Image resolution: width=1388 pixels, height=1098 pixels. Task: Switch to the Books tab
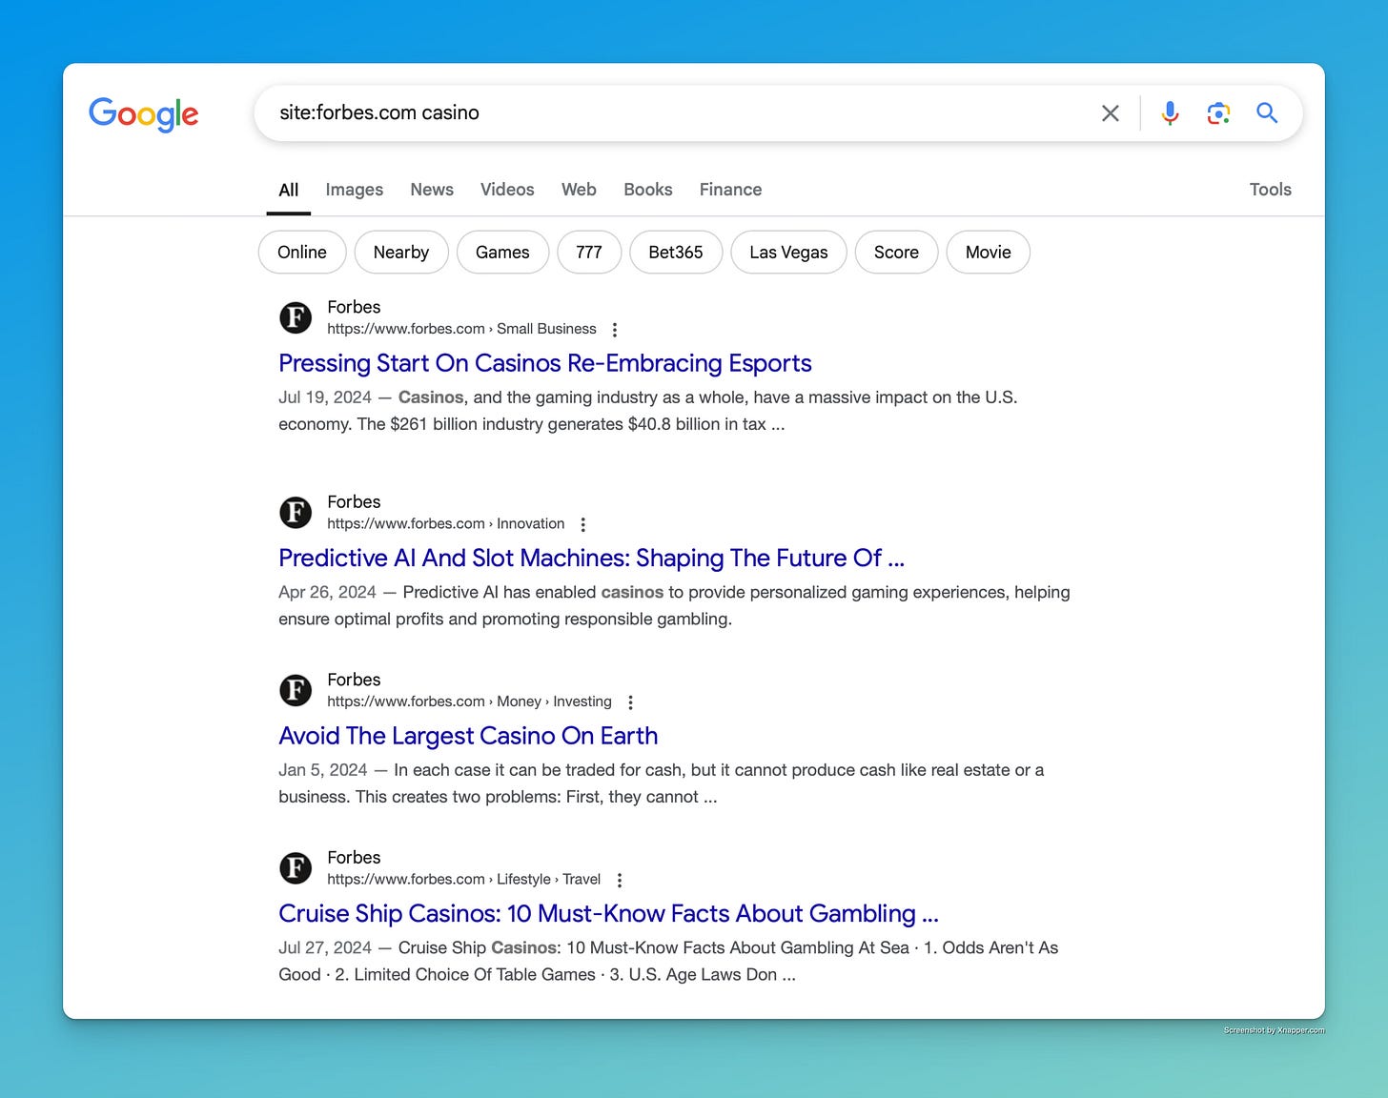(648, 190)
